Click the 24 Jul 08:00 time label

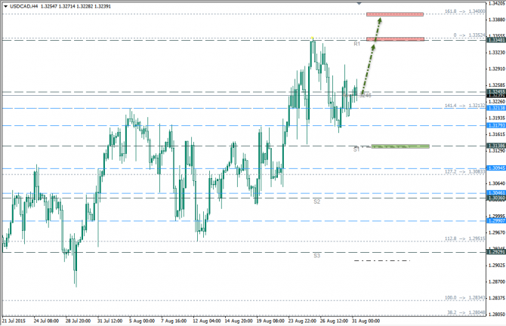coord(46,321)
